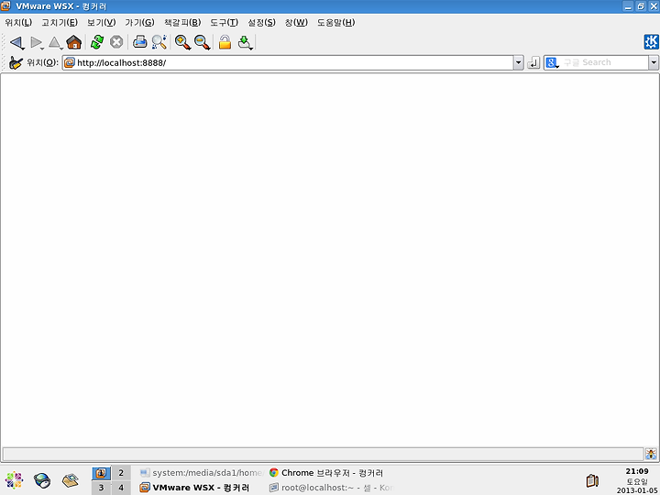The height and width of the screenshot is (495, 660).
Task: Switch to virtual desktop 3
Action: click(101, 488)
